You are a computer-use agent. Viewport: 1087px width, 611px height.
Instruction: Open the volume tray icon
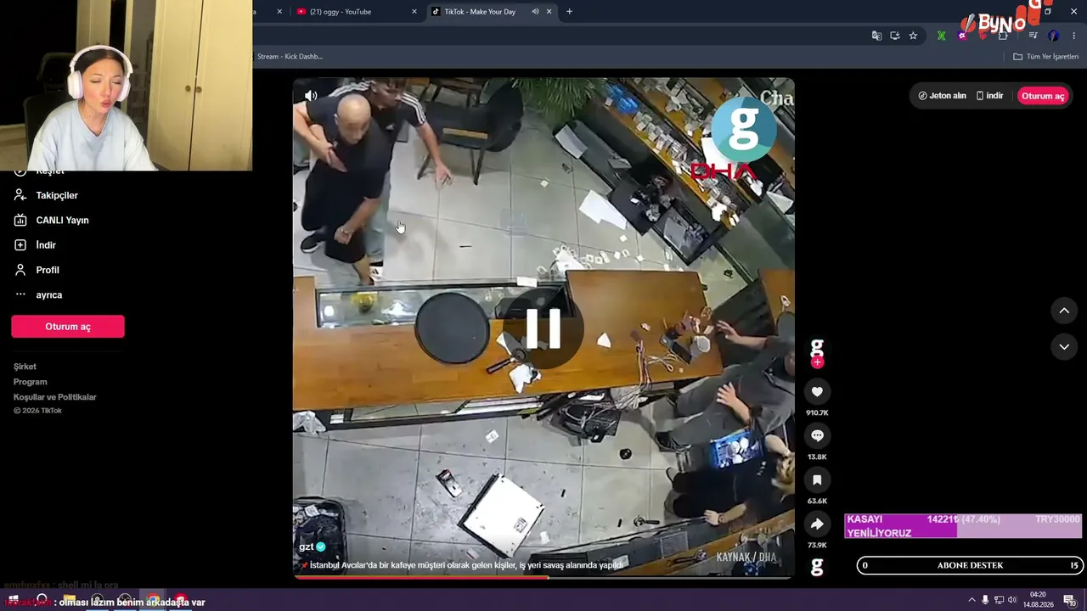pyautogui.click(x=1012, y=600)
